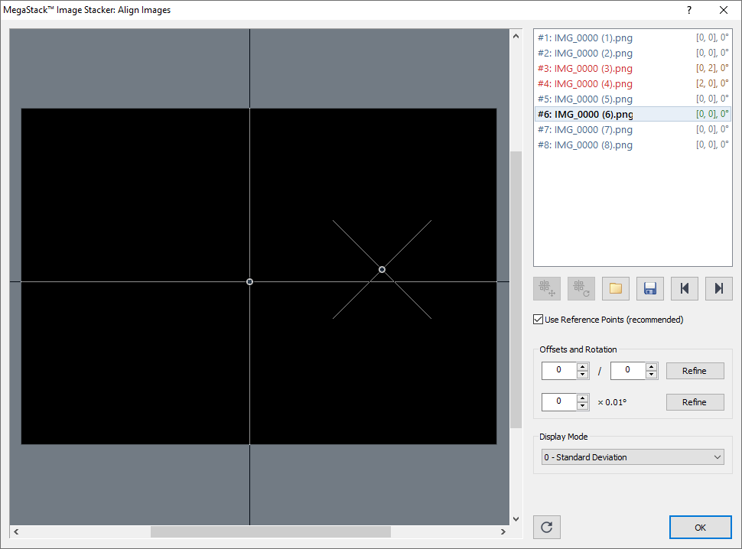Click the horizontal scrollbar thumb under preview
Image resolution: width=742 pixels, height=549 pixels.
click(x=270, y=531)
